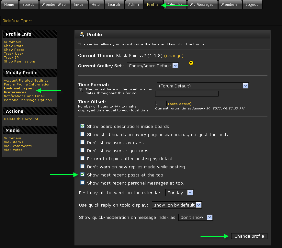Go to My Messages tab
282x248 pixels.
click(x=202, y=5)
